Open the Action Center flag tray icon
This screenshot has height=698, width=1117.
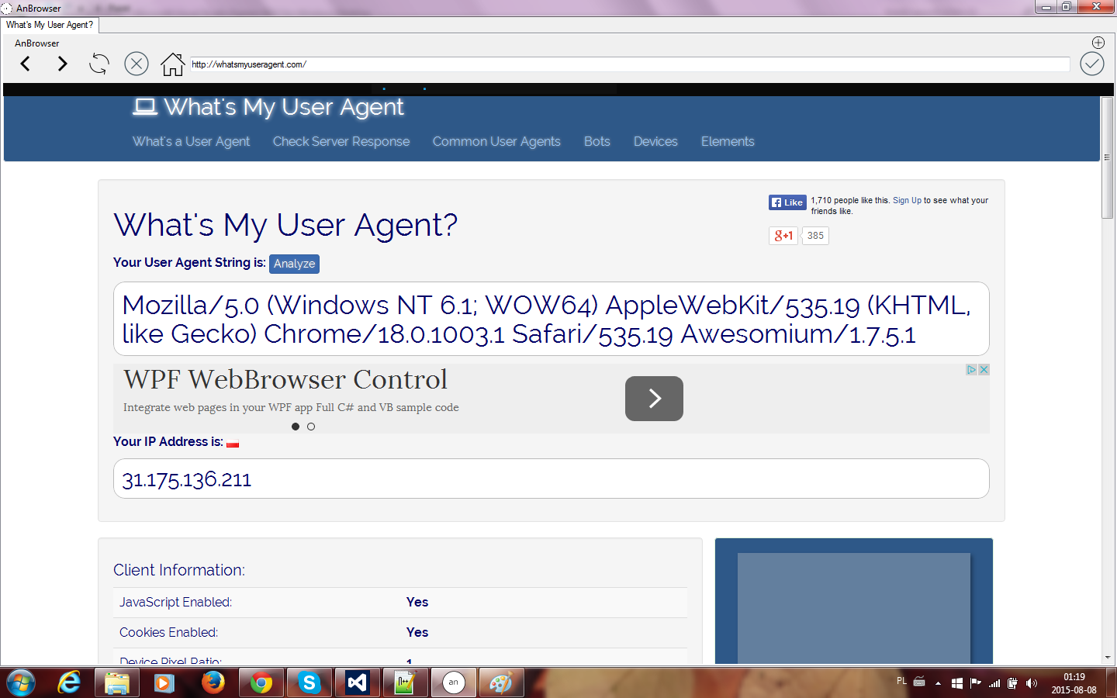(976, 683)
